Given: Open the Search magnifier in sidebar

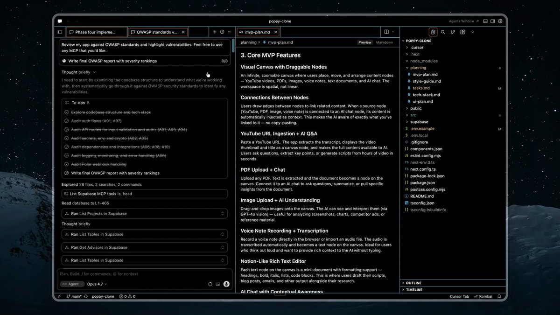Looking at the screenshot, I should (x=443, y=32).
